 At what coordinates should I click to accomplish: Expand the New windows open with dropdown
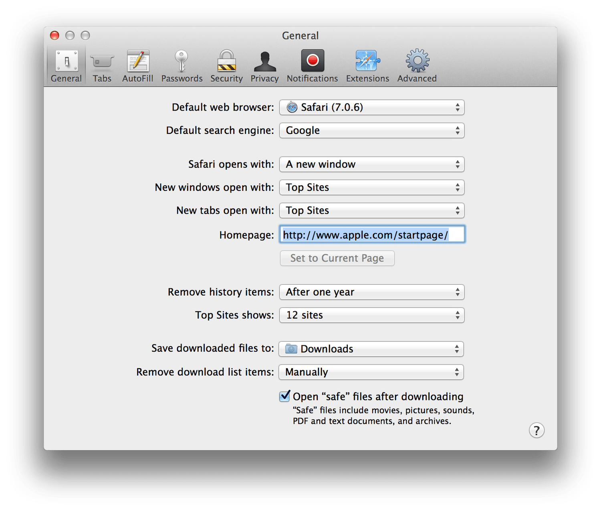pyautogui.click(x=372, y=187)
